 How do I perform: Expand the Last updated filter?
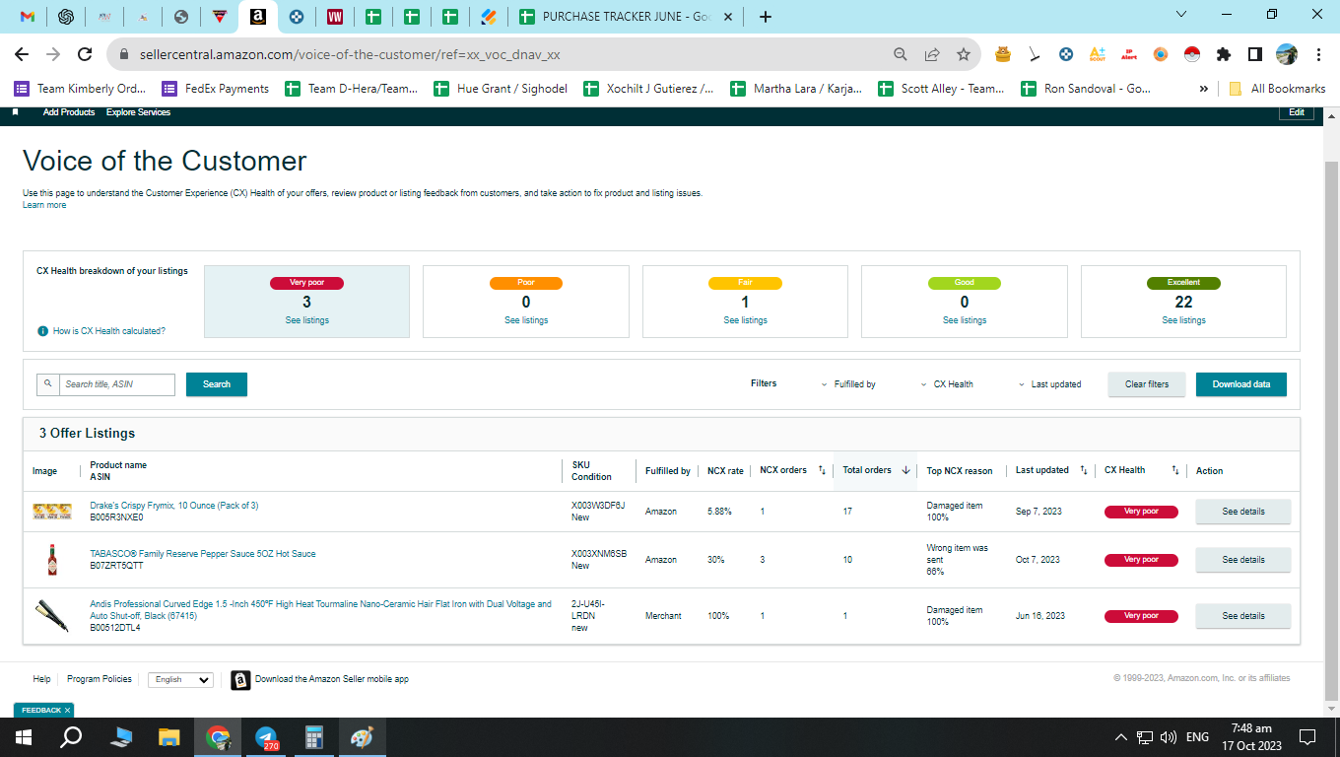1049,384
